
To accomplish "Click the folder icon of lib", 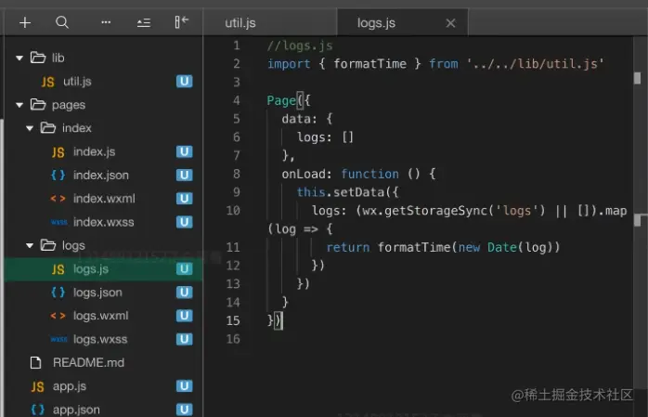I will pyautogui.click(x=38, y=58).
